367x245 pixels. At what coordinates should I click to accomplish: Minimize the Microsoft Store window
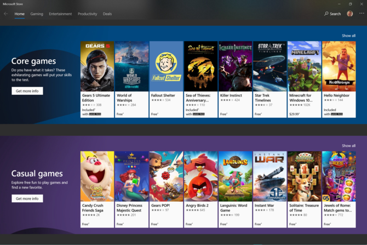coord(339,4)
